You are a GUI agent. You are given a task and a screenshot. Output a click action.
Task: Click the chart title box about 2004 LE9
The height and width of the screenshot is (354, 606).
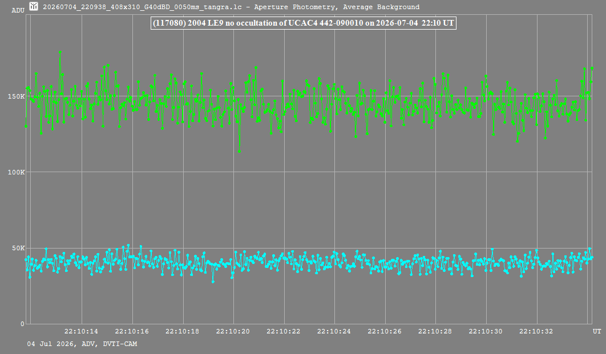(x=304, y=23)
